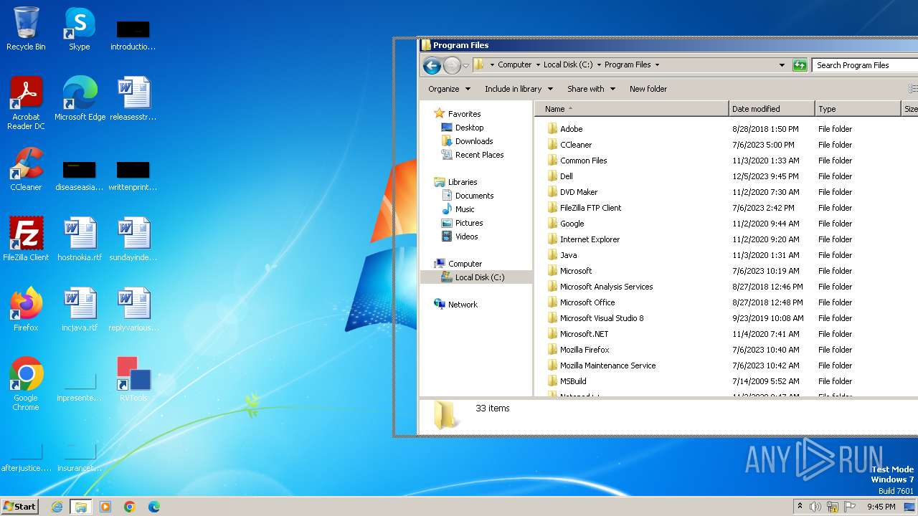This screenshot has height=516, width=918.
Task: Click the Explorer Forward arrow button
Action: point(452,66)
